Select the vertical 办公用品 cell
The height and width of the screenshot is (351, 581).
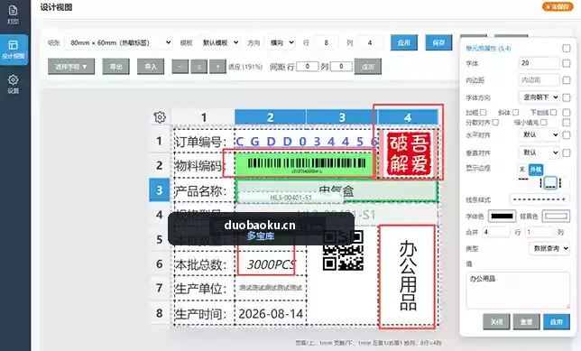(408, 276)
